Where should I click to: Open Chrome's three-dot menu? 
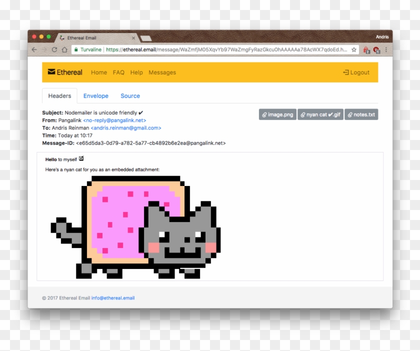[386, 50]
